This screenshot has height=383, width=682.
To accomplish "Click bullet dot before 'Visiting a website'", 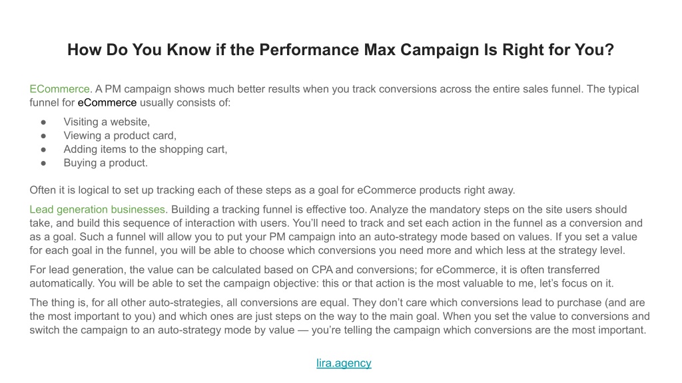I will pos(43,122).
